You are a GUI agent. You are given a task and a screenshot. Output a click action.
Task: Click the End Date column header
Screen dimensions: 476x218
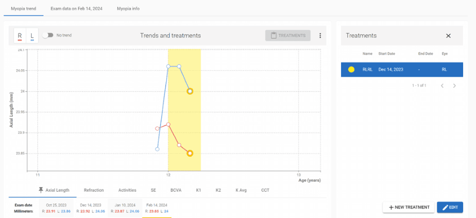pyautogui.click(x=426, y=54)
